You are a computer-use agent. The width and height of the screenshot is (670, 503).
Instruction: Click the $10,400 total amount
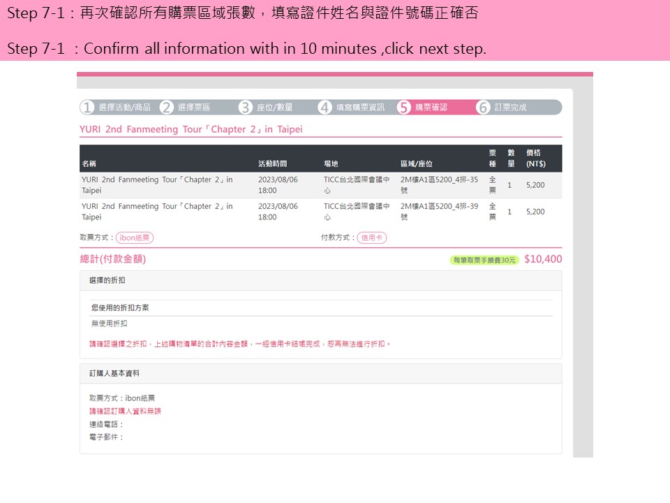[543, 259]
